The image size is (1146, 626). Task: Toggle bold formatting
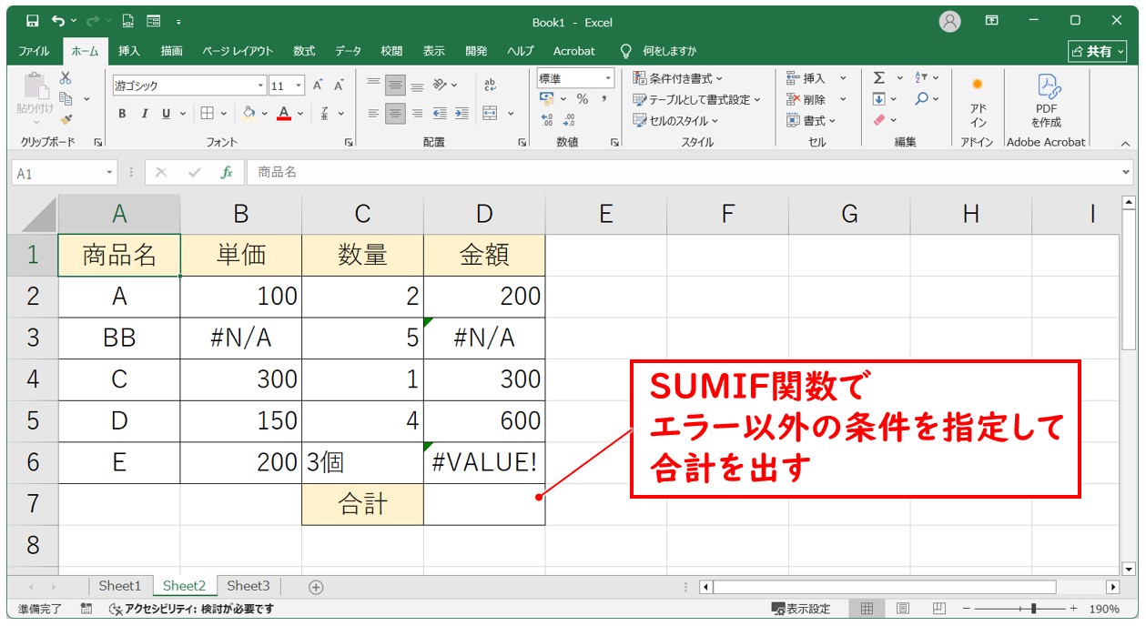tap(122, 114)
